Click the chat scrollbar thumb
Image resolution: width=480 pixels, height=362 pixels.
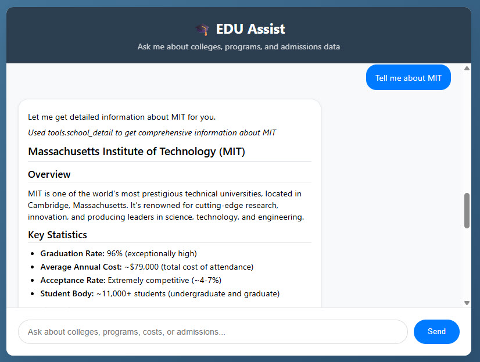click(x=467, y=210)
